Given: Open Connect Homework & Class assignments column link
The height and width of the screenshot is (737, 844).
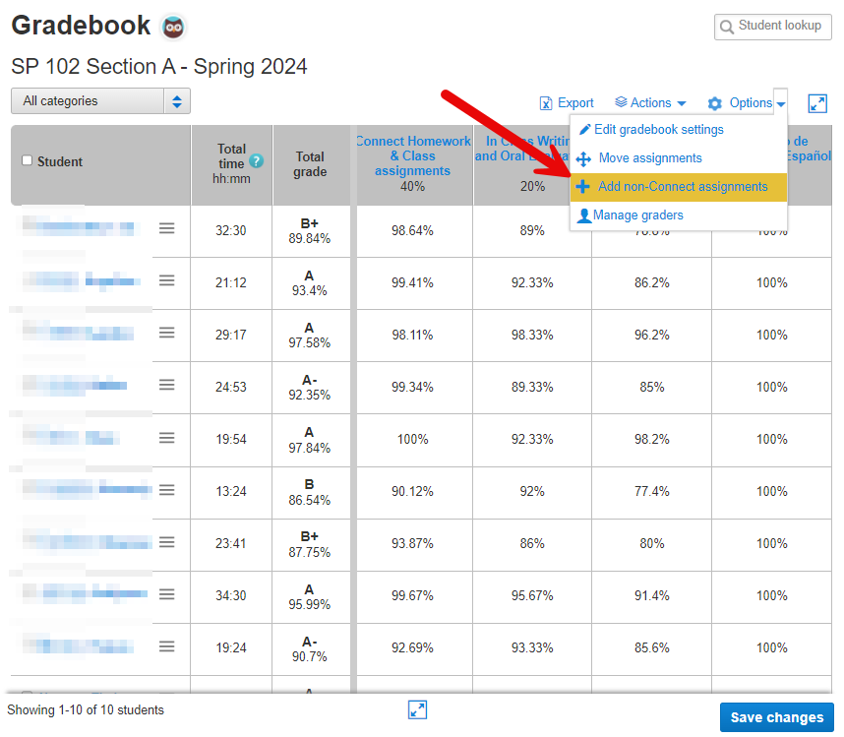Looking at the screenshot, I should pyautogui.click(x=413, y=155).
